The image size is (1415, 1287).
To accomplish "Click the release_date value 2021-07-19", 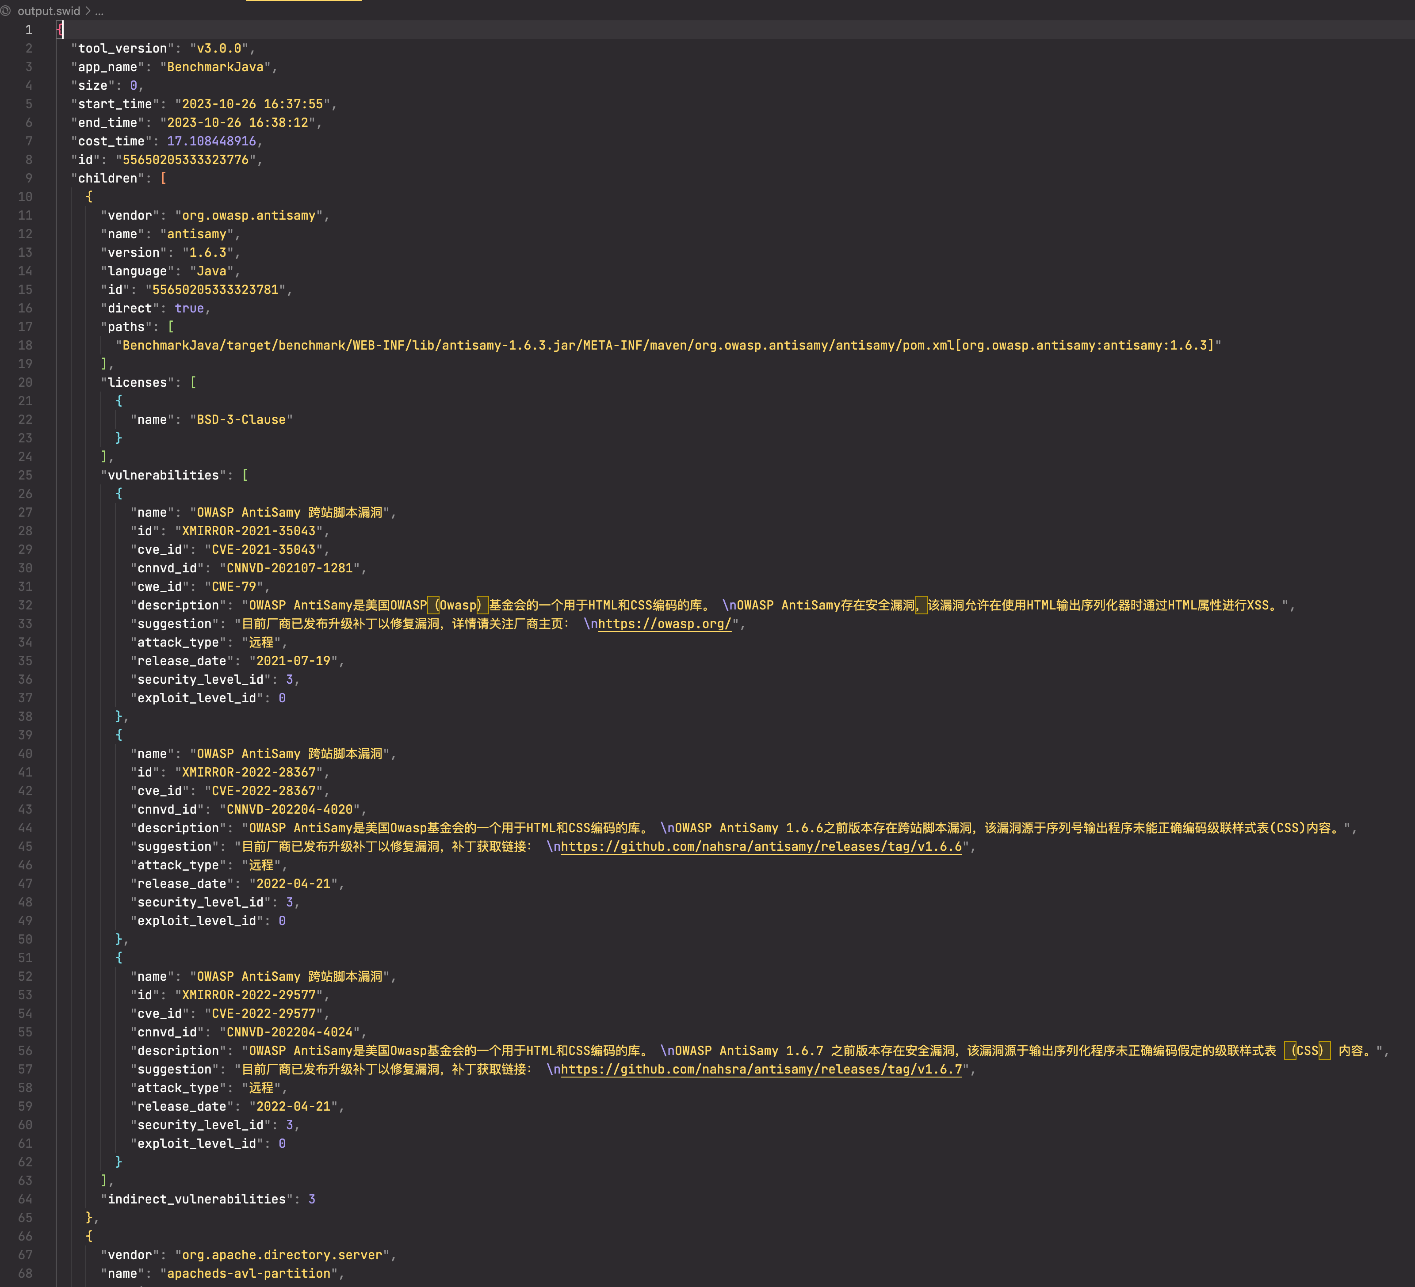I will (x=293, y=661).
